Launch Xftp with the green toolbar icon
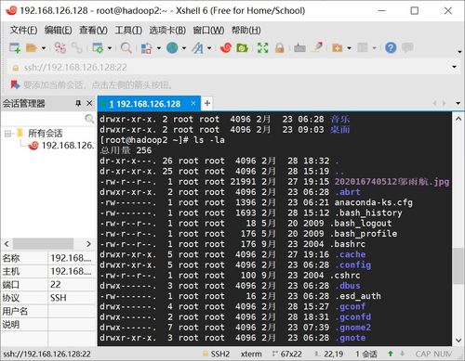The width and height of the screenshot is (465, 361). pos(242,48)
